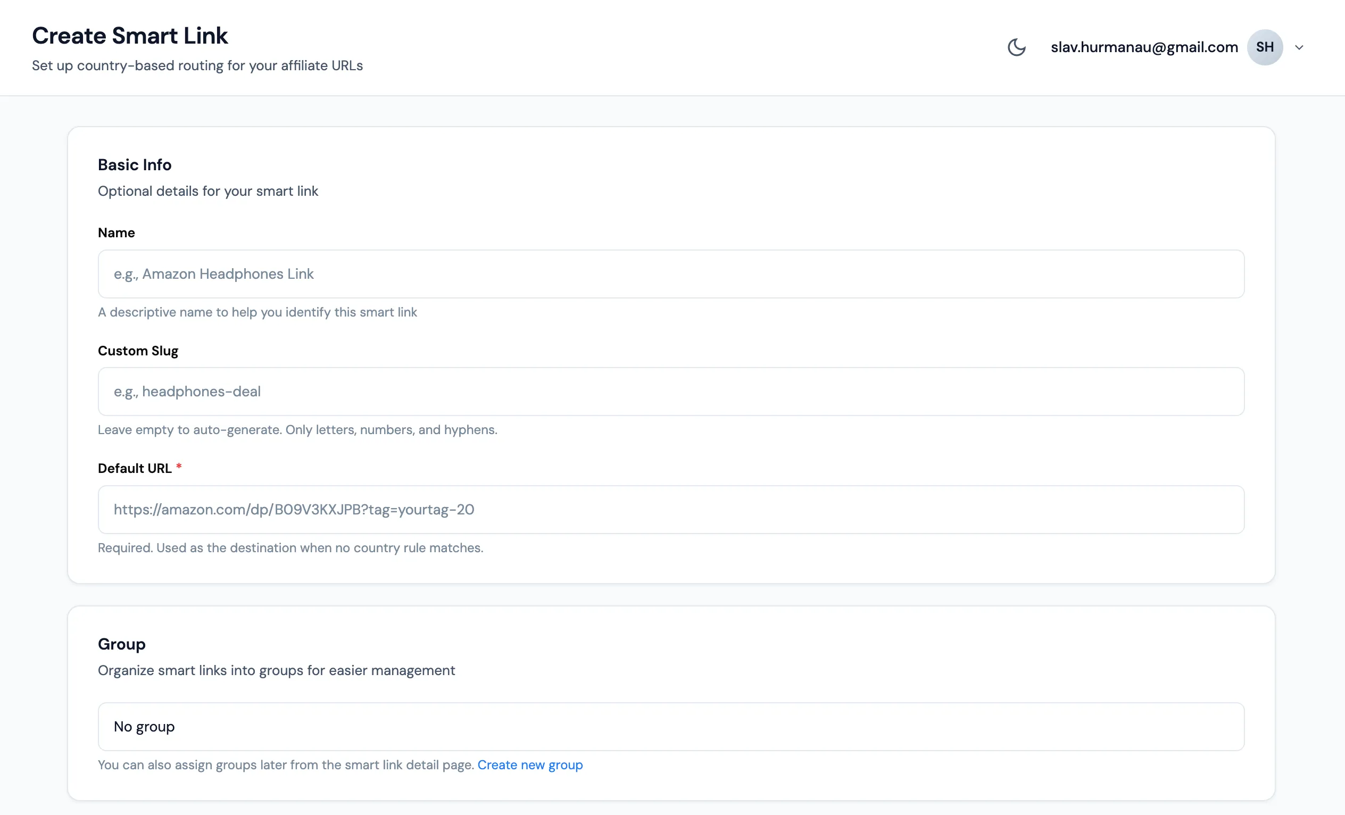Expand the account menu chevron

pyautogui.click(x=1299, y=47)
